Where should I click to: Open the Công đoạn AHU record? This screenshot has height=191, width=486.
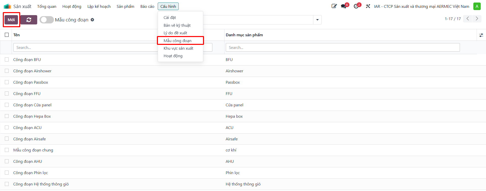(x=28, y=161)
